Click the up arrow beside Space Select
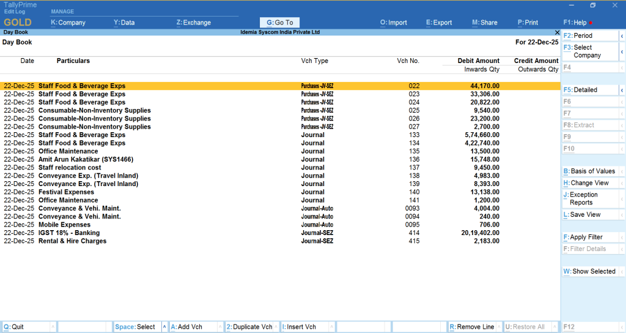This screenshot has width=626, height=333. (x=164, y=327)
